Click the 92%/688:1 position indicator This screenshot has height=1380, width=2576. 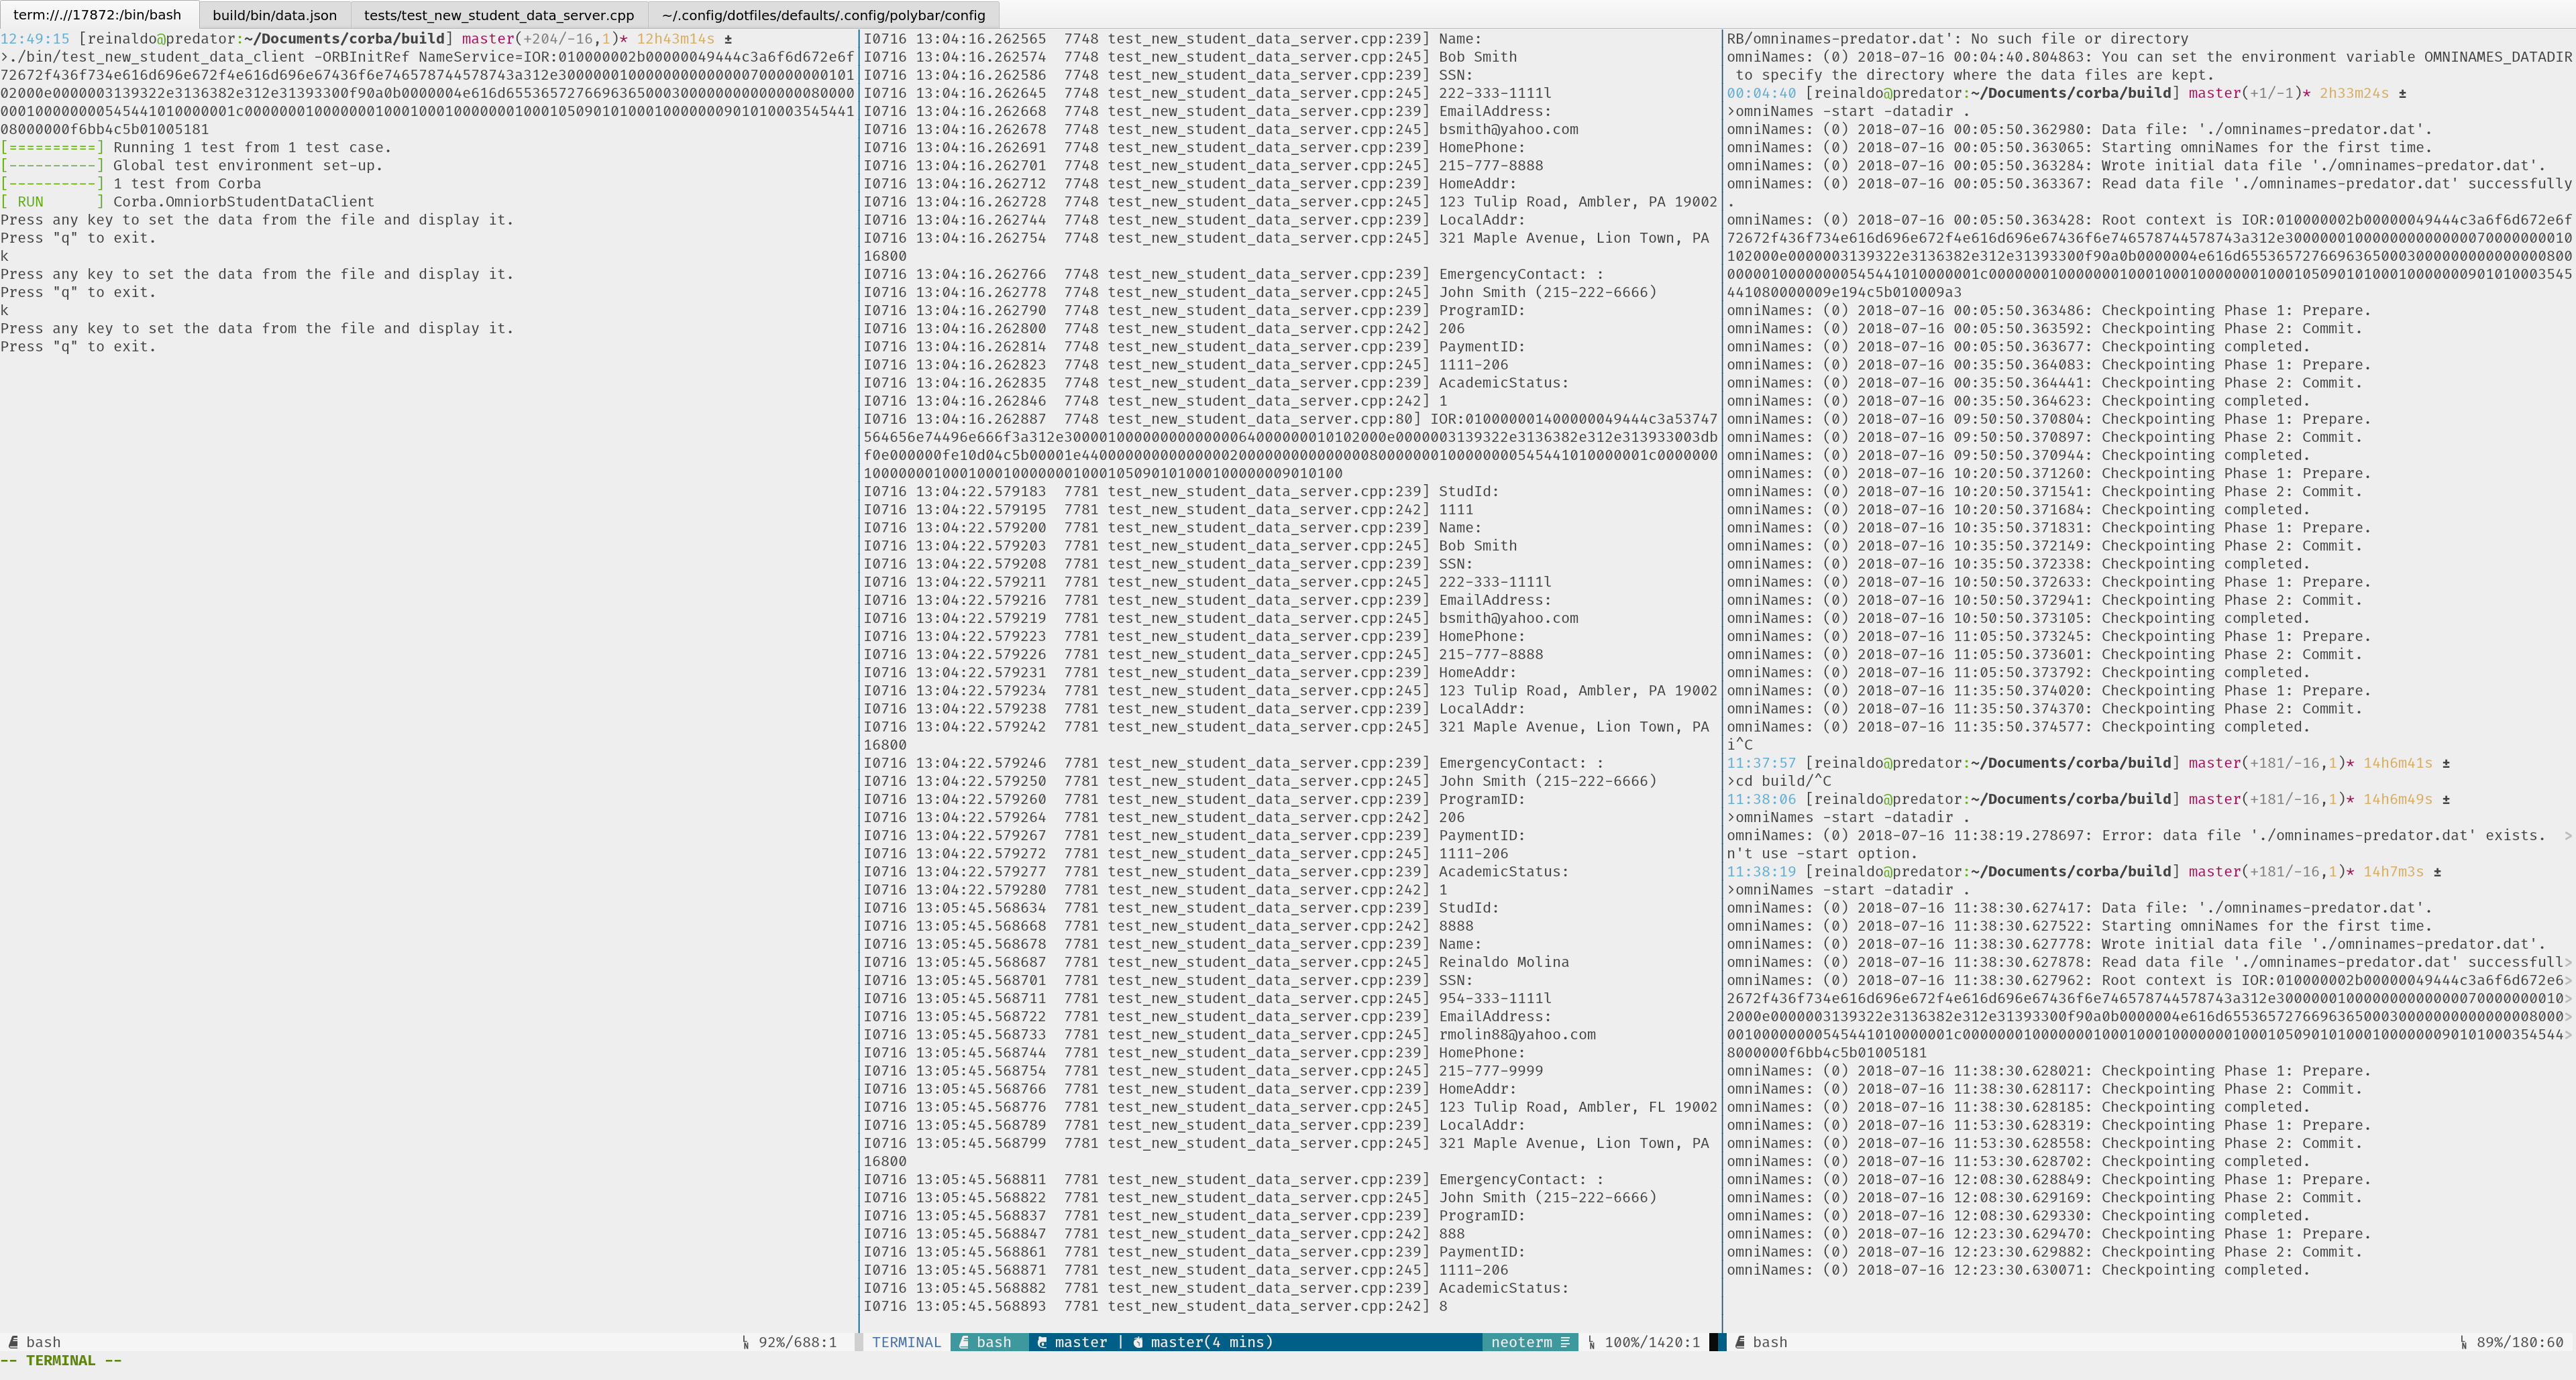coord(797,1342)
